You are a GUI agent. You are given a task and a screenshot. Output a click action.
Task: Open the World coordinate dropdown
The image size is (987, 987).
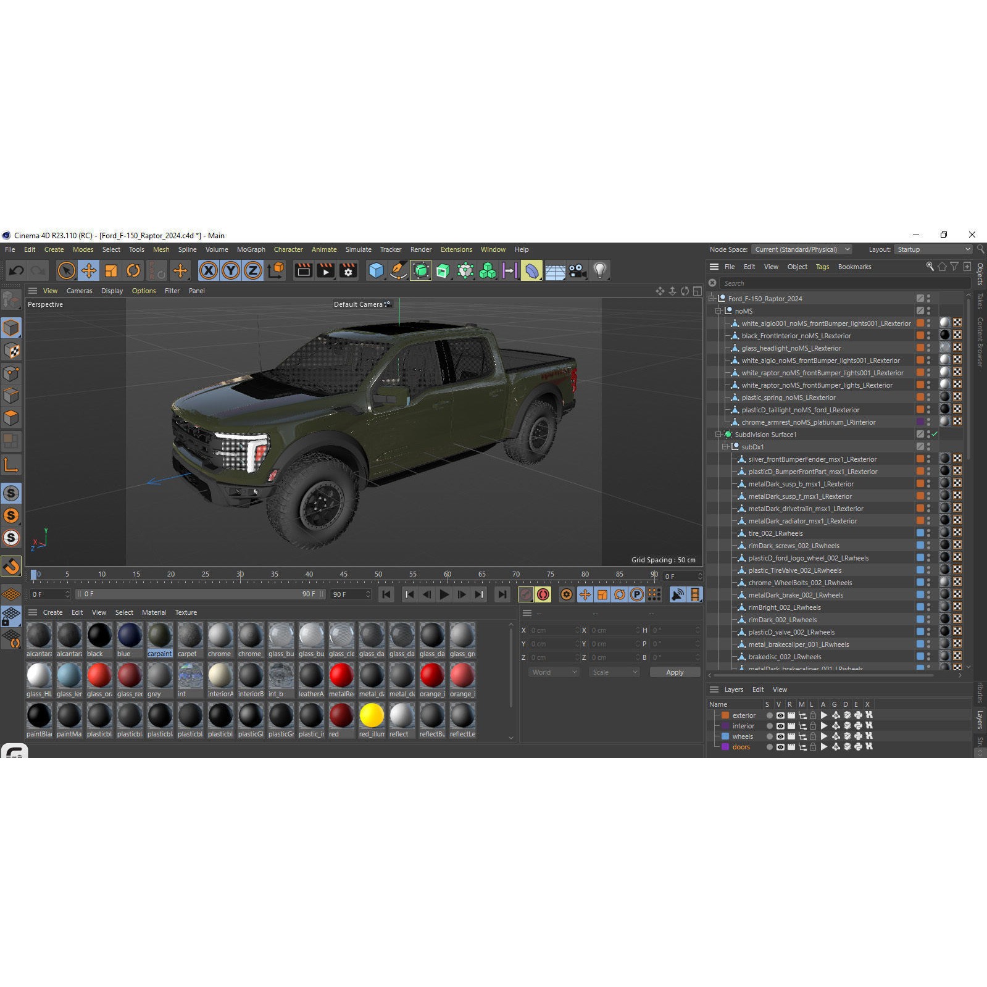click(x=554, y=672)
